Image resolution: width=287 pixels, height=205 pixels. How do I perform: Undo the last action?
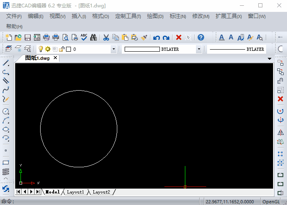tap(157, 38)
